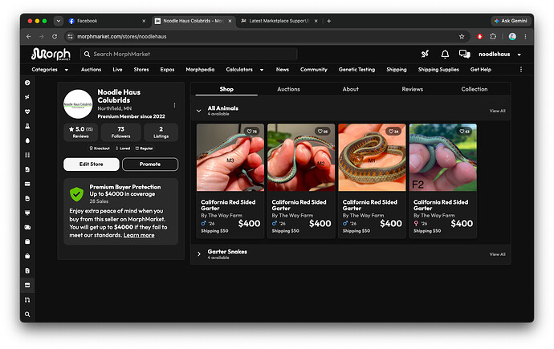Open the Chrome tab search dropdown
The image size is (554, 349).
coord(59,21)
